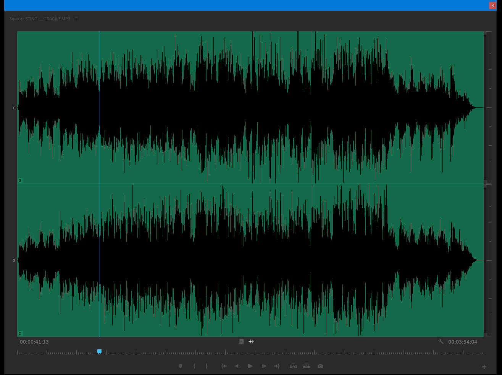Screen dimensions: 502x375
Task: Select the Source STING___FRAGILE.MP3 tab
Action: pos(40,19)
